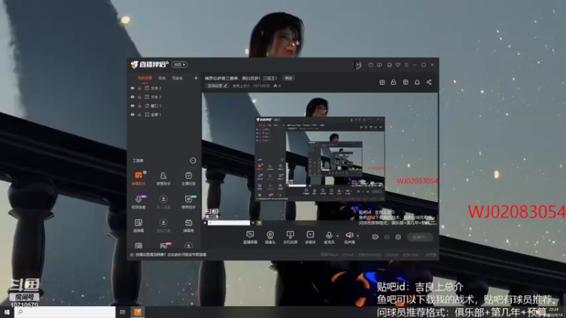Hide the 文本 2 layer

[x=132, y=88]
